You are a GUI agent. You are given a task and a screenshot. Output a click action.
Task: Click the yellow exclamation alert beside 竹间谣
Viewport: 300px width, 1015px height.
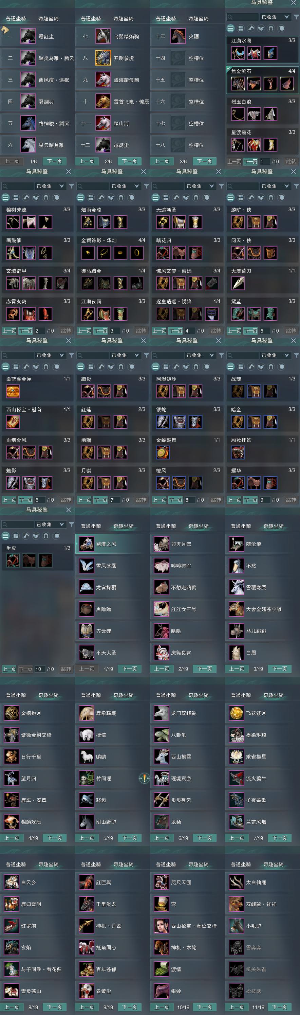pyautogui.click(x=145, y=778)
